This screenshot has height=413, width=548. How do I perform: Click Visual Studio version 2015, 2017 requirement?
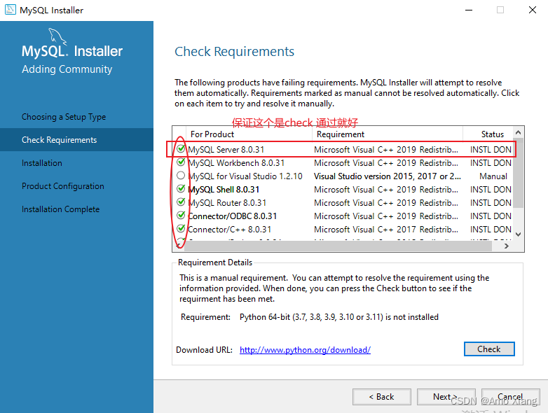388,176
